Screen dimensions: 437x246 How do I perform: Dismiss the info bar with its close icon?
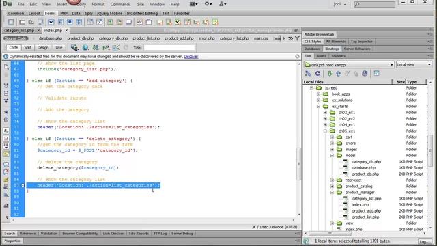(297, 56)
